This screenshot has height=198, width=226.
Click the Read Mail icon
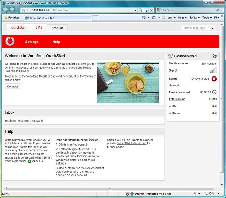163,18
